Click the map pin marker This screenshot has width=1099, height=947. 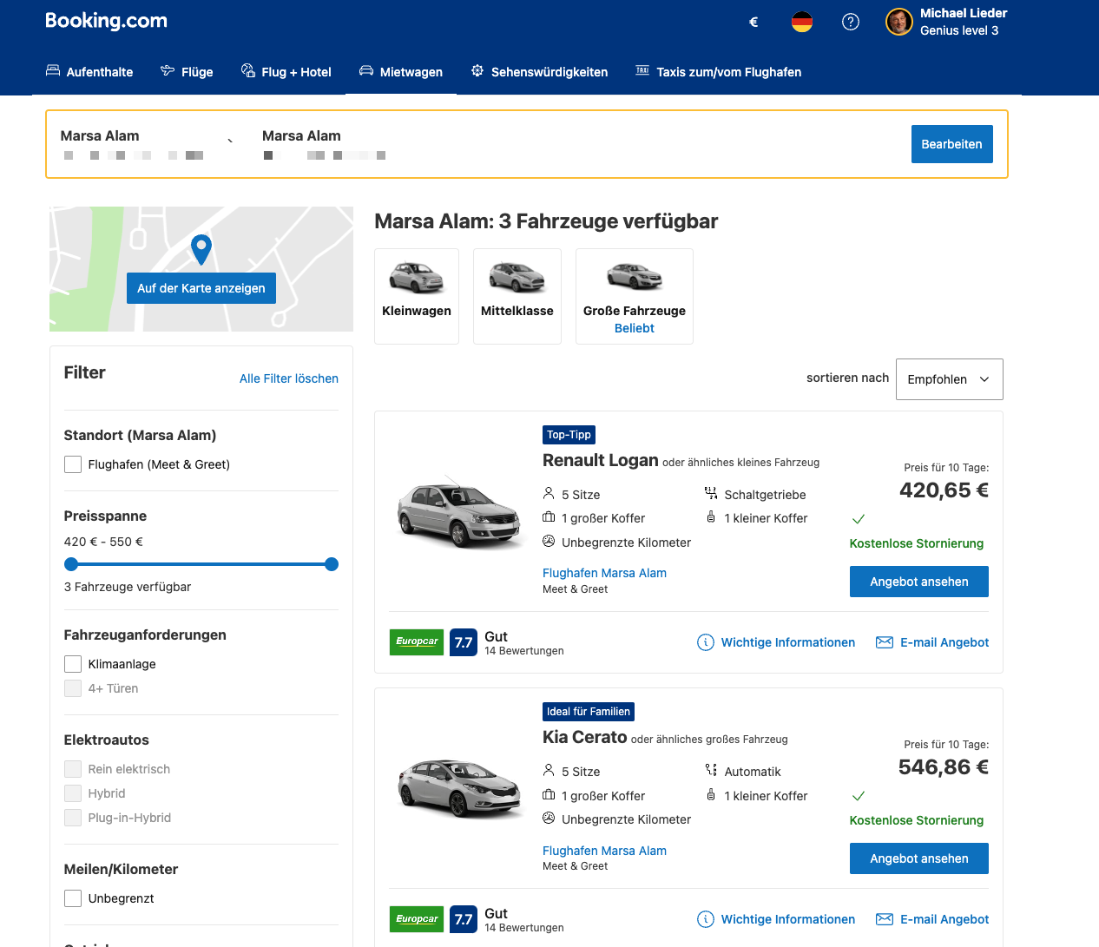(201, 249)
